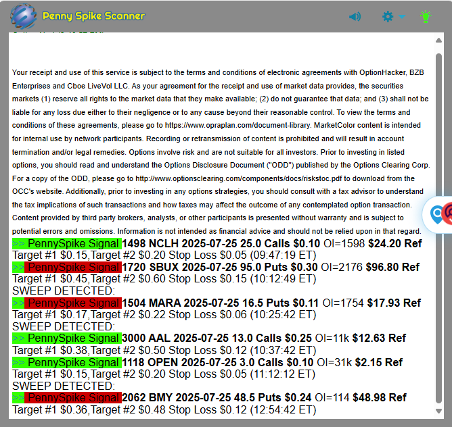Click the scrollbar up arrow
Viewport: 452px width, 427px height.
(438, 41)
